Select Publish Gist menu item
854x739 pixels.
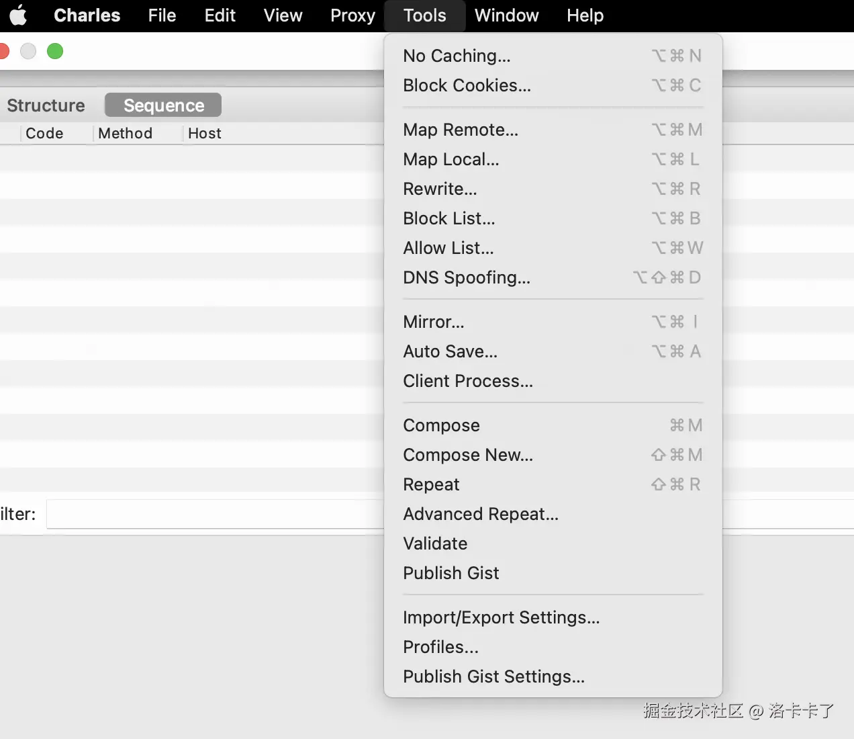[x=553, y=573]
